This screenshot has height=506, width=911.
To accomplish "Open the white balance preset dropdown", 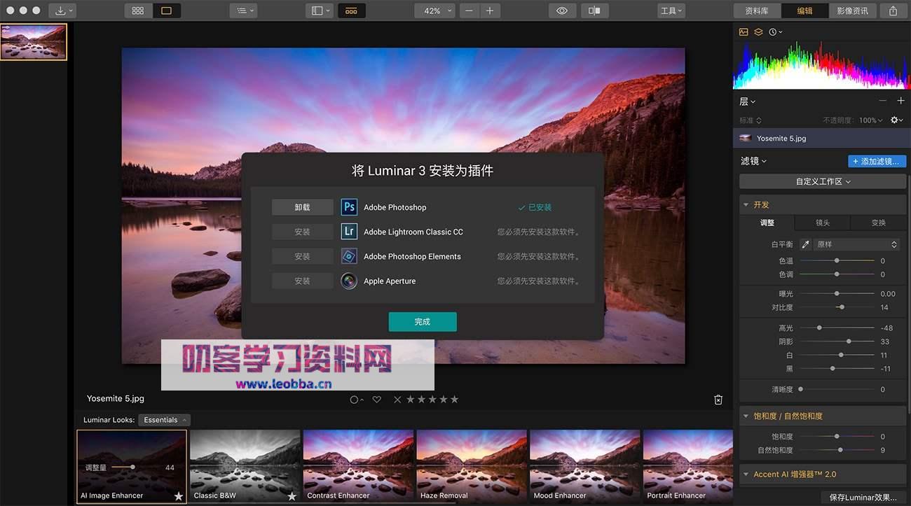I will click(x=856, y=244).
